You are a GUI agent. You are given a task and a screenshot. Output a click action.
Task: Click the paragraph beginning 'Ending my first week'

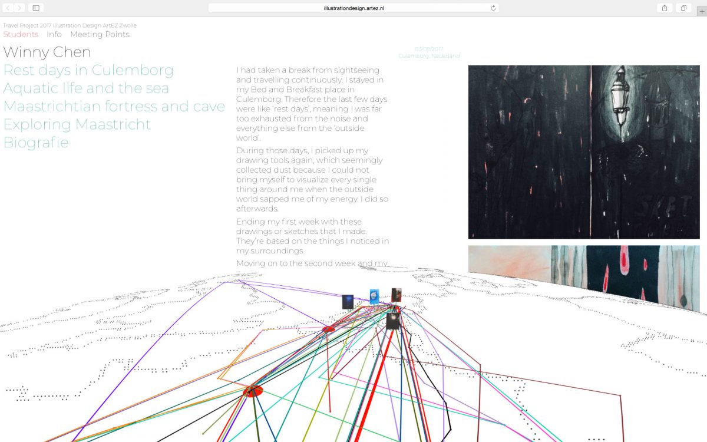tap(313, 236)
